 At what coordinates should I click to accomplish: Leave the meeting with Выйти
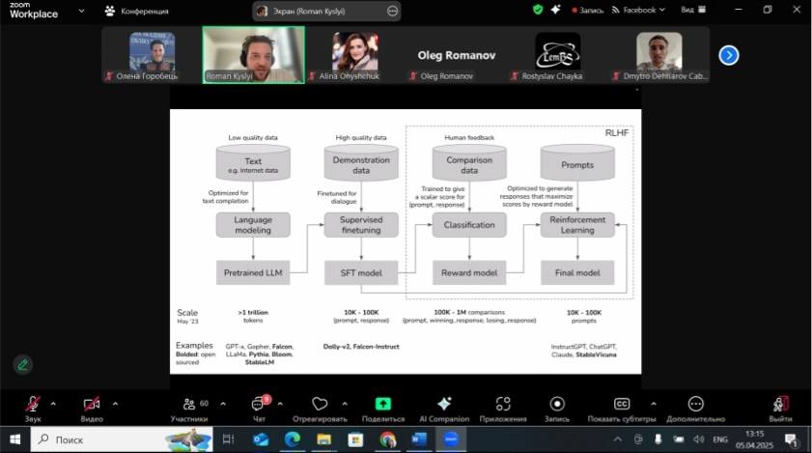coord(780,405)
